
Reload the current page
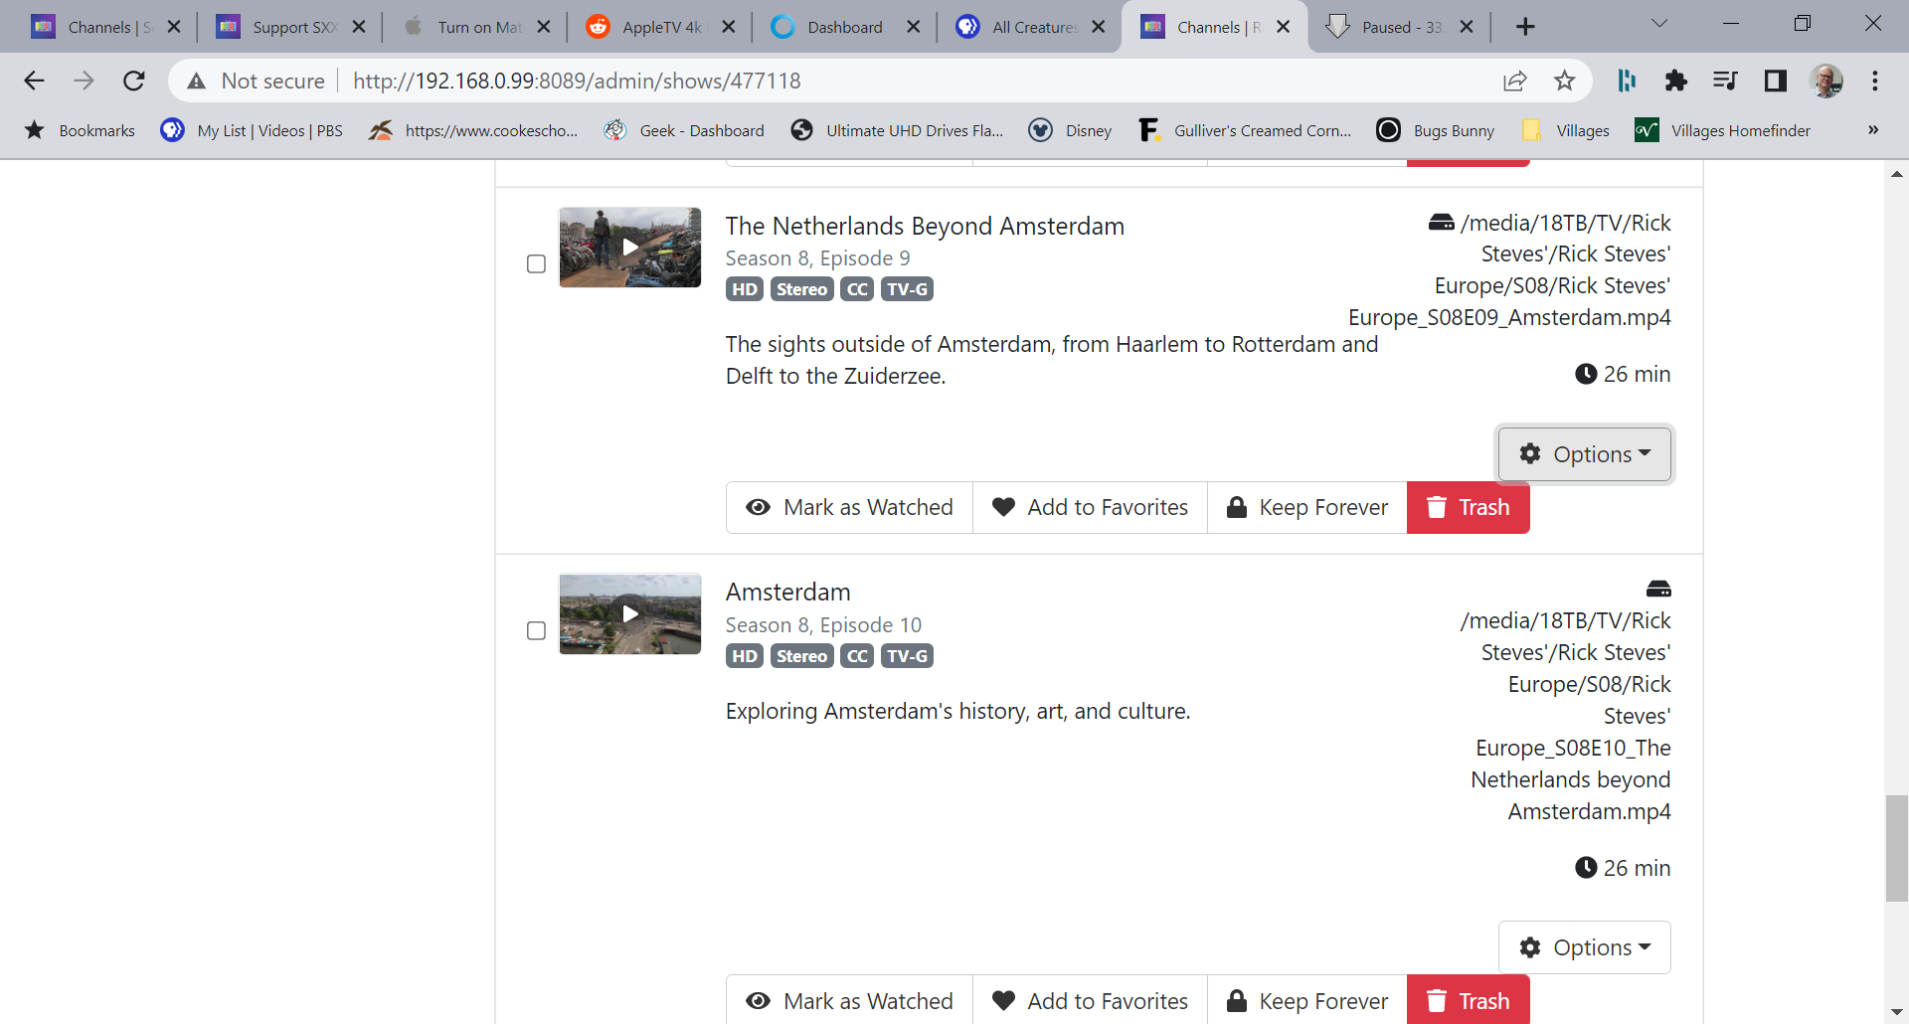coord(134,81)
